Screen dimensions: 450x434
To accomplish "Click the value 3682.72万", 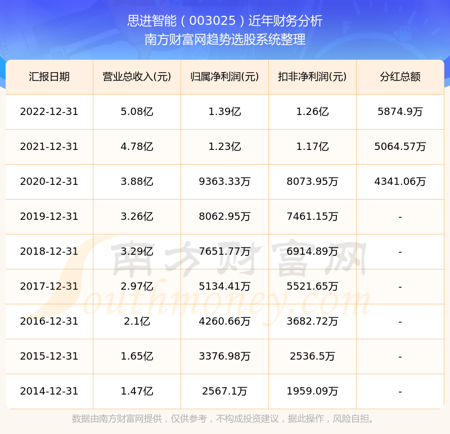I will pos(312,321).
